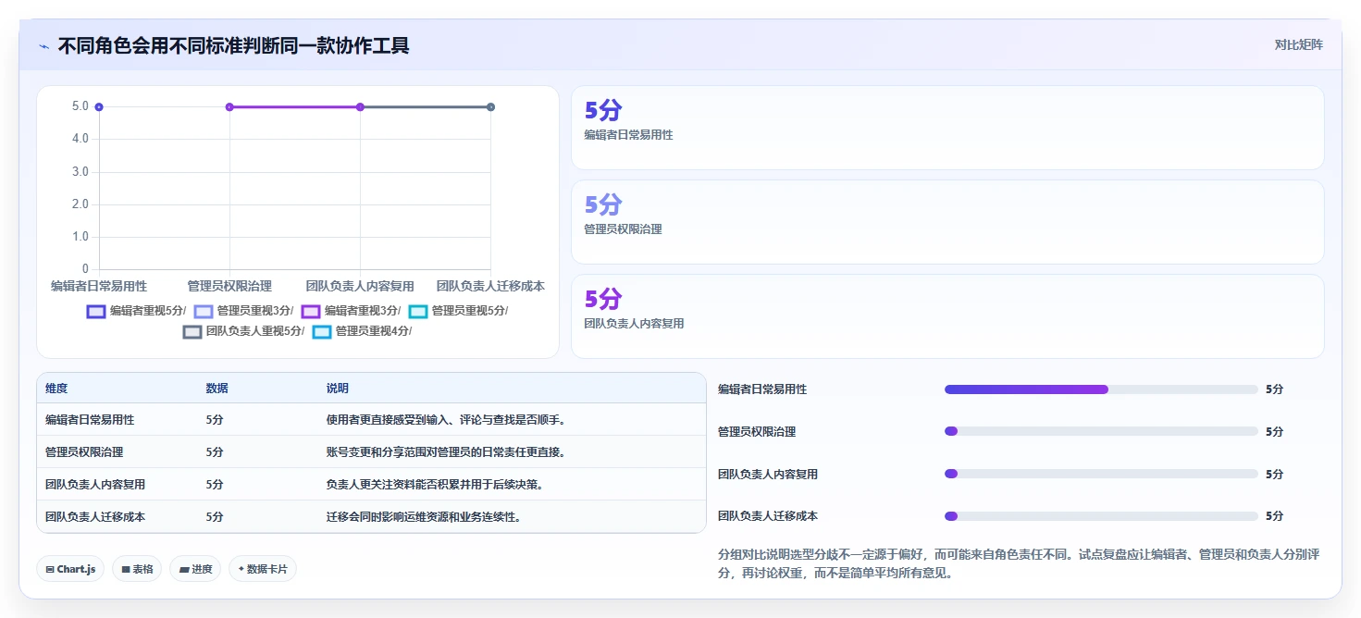Viewport: 1361px width, 618px height.
Task: Click the 对比矩阵 tag in the header
Action: [1299, 44]
